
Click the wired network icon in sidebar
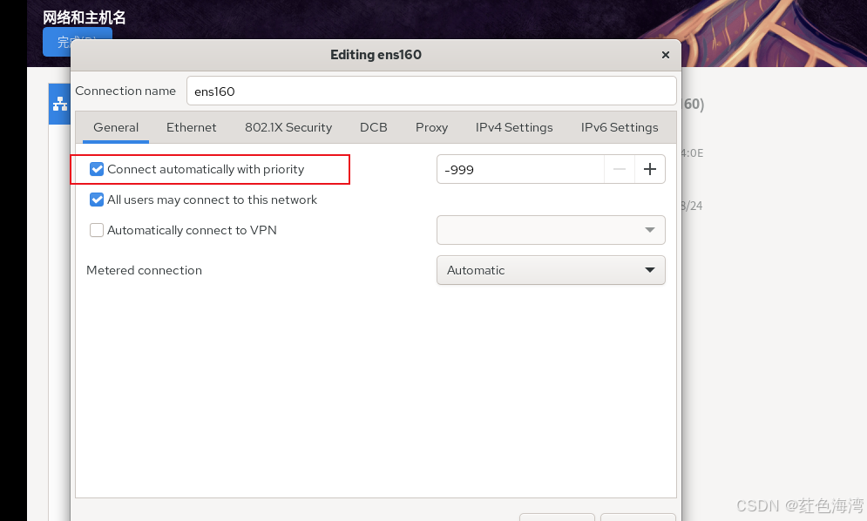click(60, 104)
